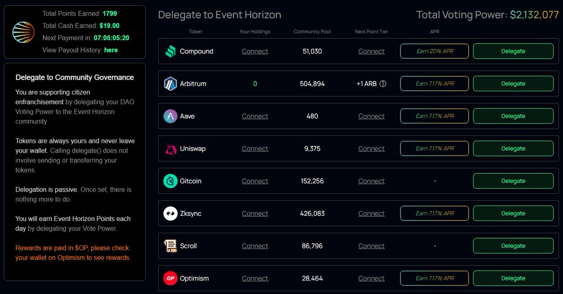Click the Compound token logo
Screen dimensions: 563x294
pos(170,51)
